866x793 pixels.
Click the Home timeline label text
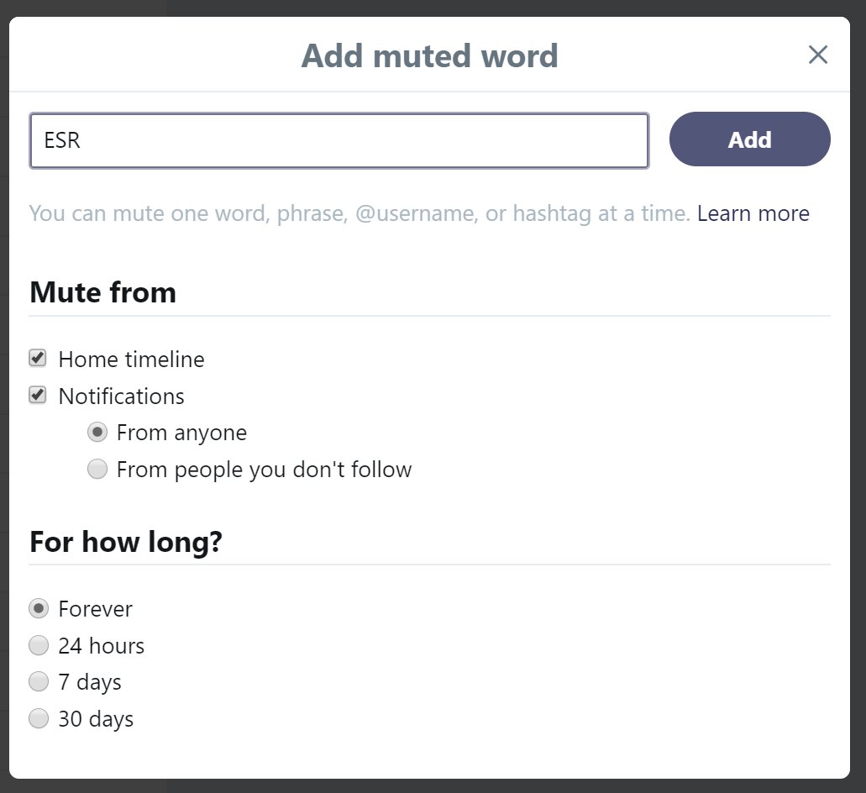point(131,360)
